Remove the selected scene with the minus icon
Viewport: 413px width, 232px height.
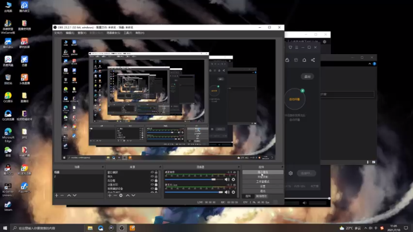(62, 195)
